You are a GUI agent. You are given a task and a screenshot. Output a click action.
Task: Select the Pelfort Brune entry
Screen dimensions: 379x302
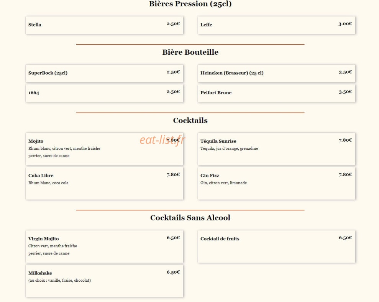tap(277, 93)
